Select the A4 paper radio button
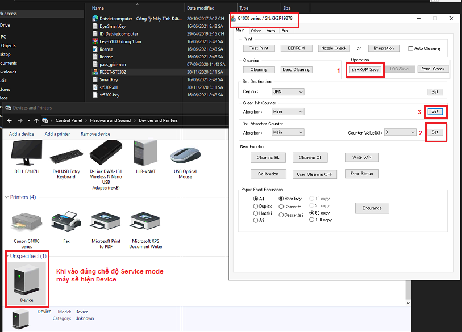 256,199
